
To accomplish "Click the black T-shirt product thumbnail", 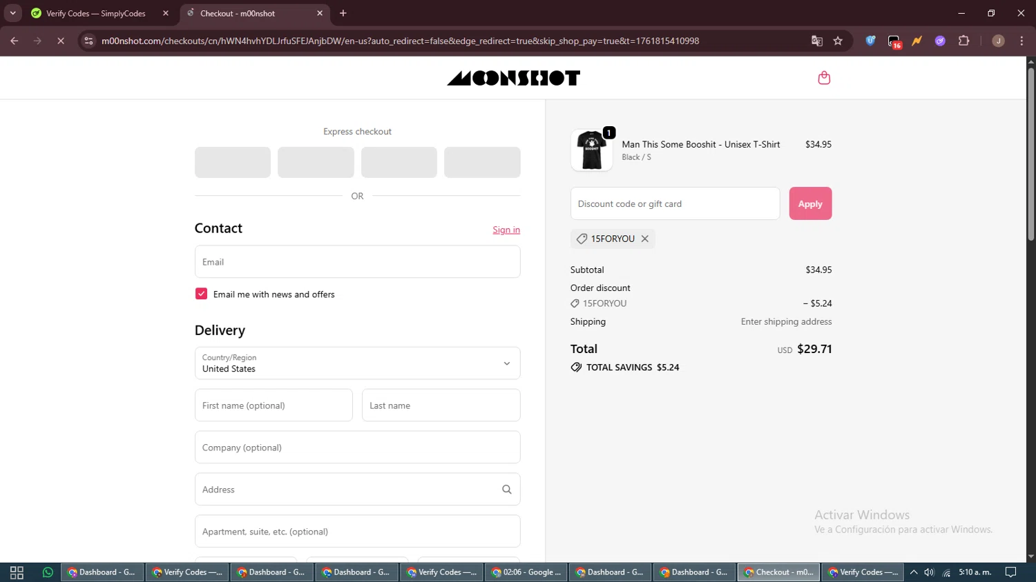I will coord(592,150).
